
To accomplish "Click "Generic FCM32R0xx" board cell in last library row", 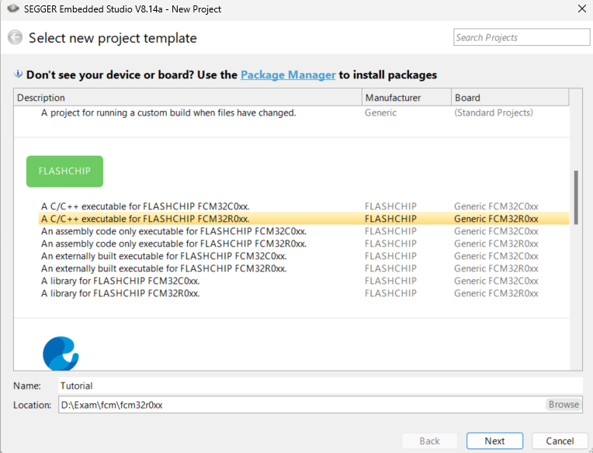I will (496, 293).
